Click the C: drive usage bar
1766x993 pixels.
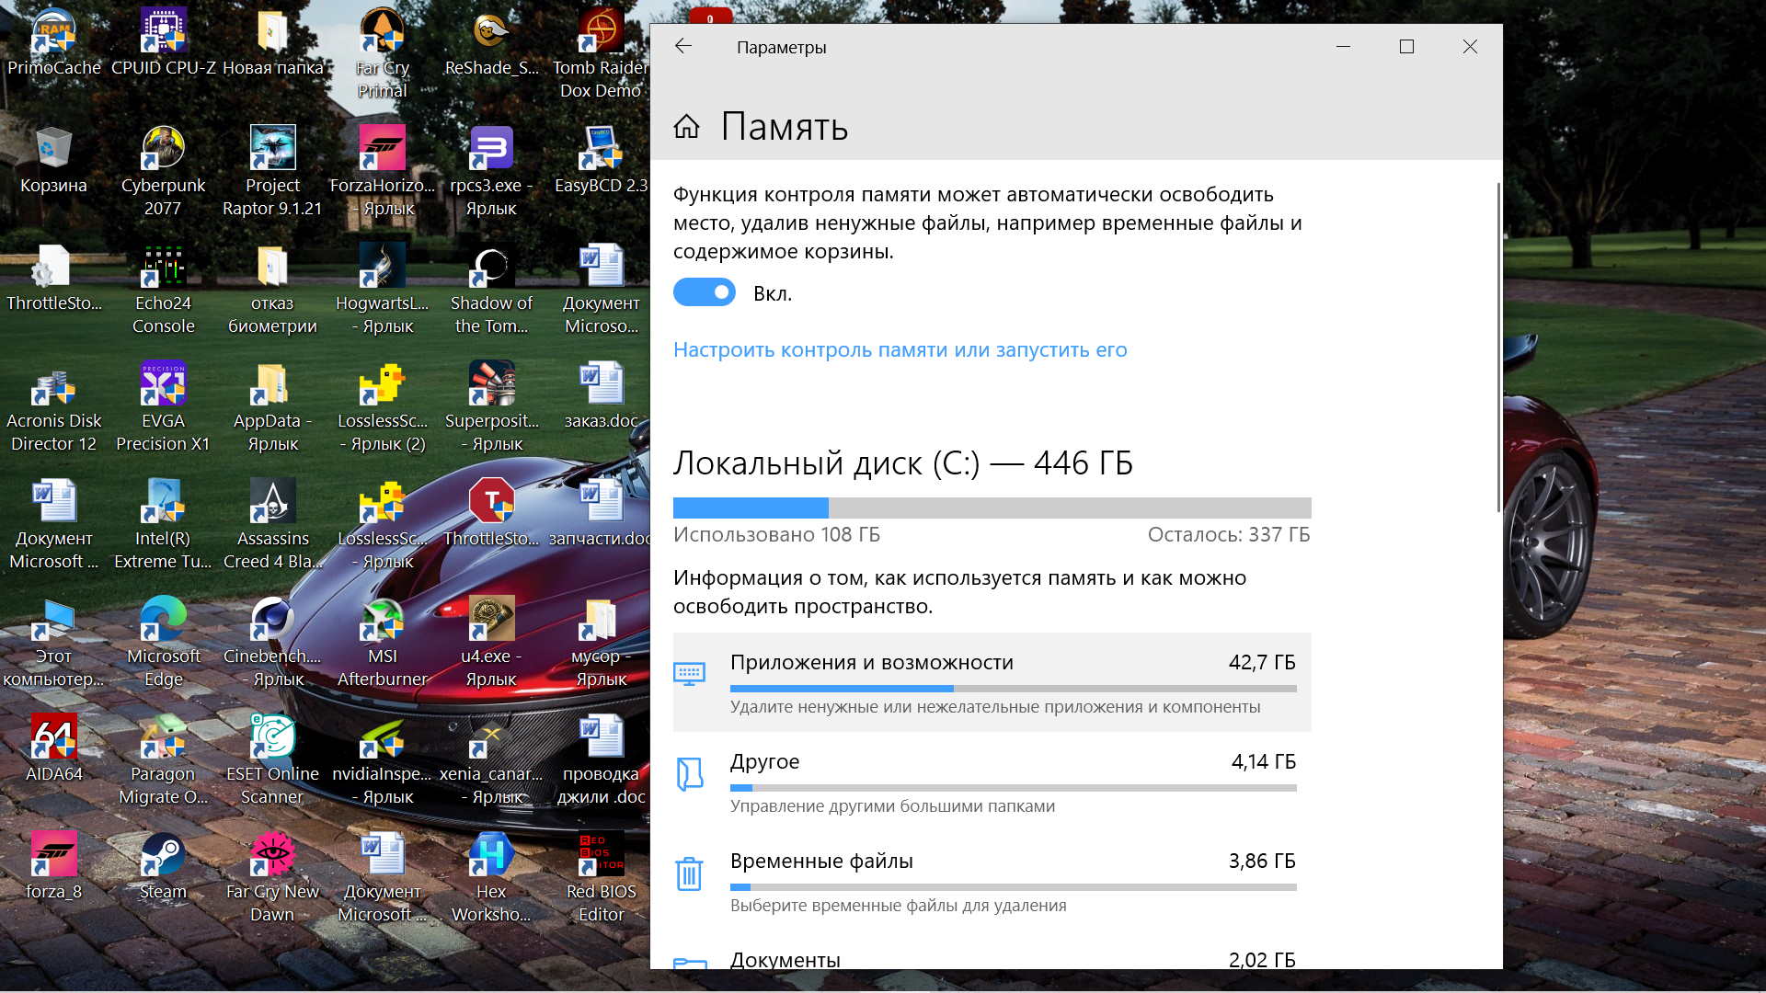tap(992, 508)
